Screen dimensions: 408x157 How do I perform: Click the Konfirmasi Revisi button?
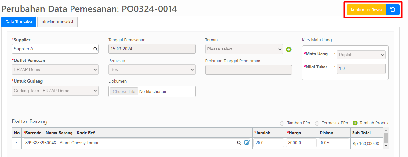pos(366,10)
